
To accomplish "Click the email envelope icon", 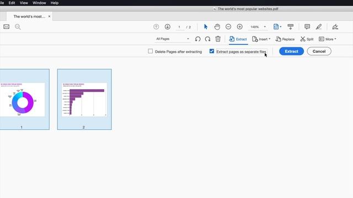I will pyautogui.click(x=6, y=27).
